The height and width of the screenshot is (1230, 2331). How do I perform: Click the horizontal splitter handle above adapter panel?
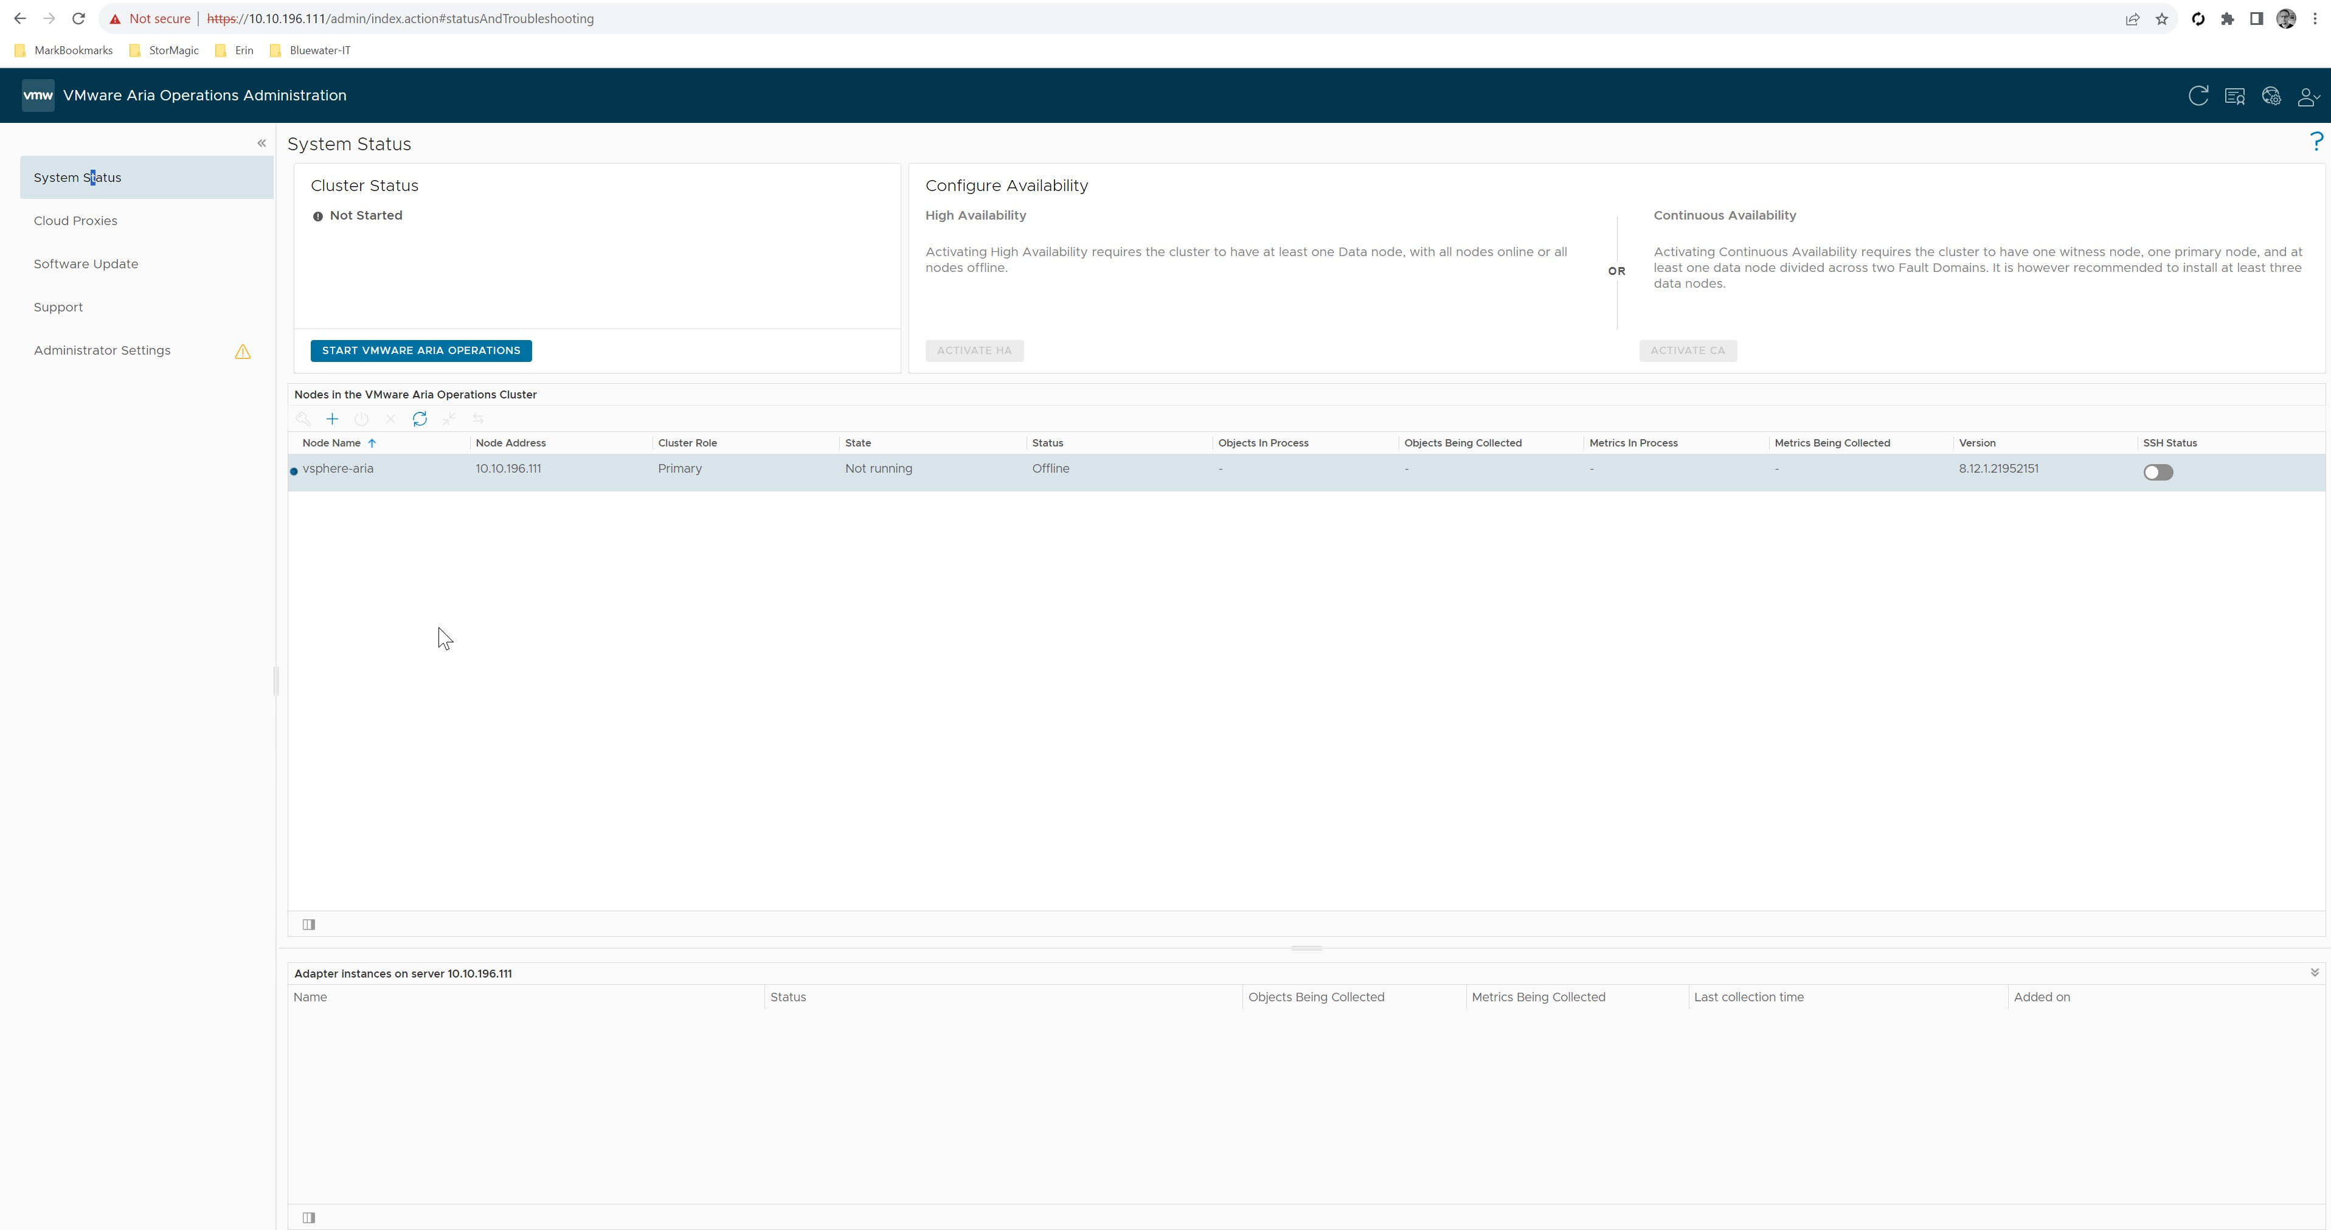click(1307, 948)
